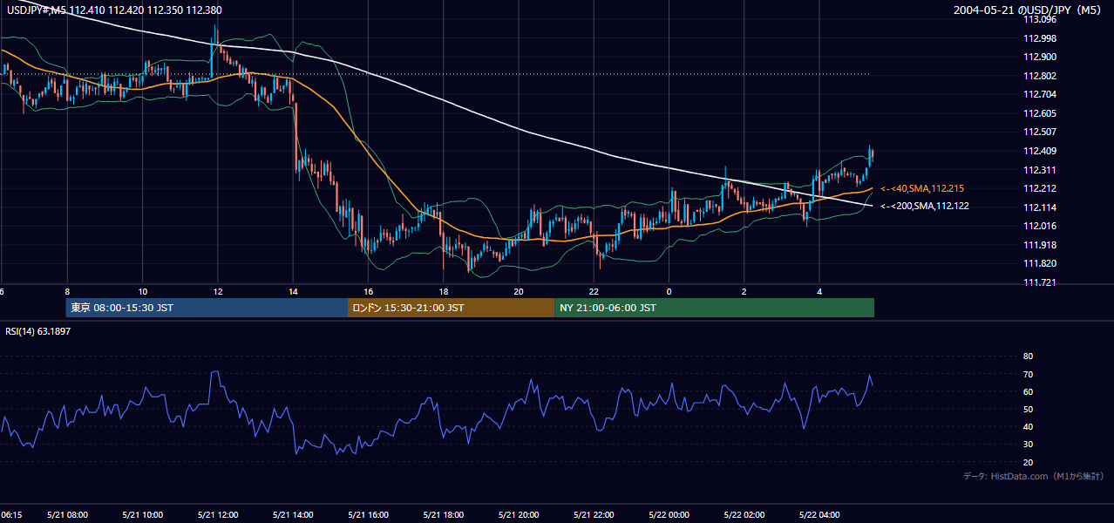Click the 5/21 22:00 time axis label

point(594,514)
